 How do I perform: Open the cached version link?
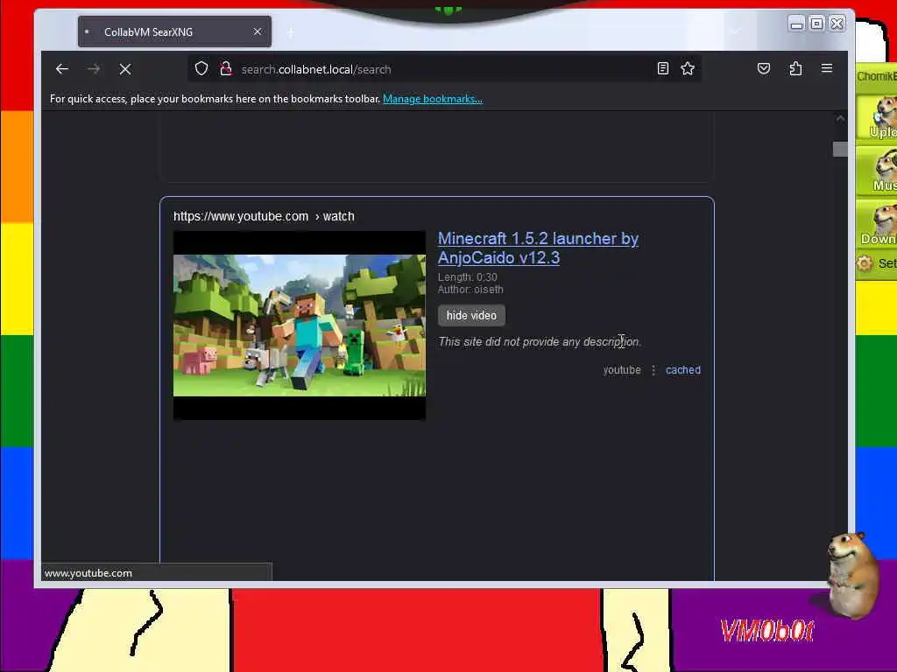pyautogui.click(x=683, y=370)
